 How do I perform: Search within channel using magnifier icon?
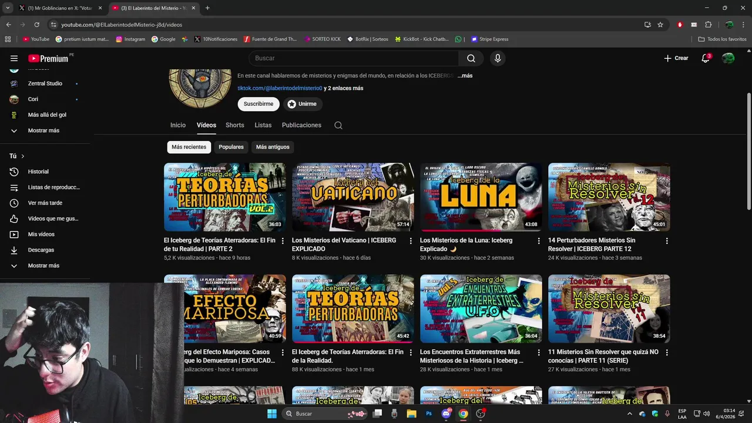pos(338,125)
